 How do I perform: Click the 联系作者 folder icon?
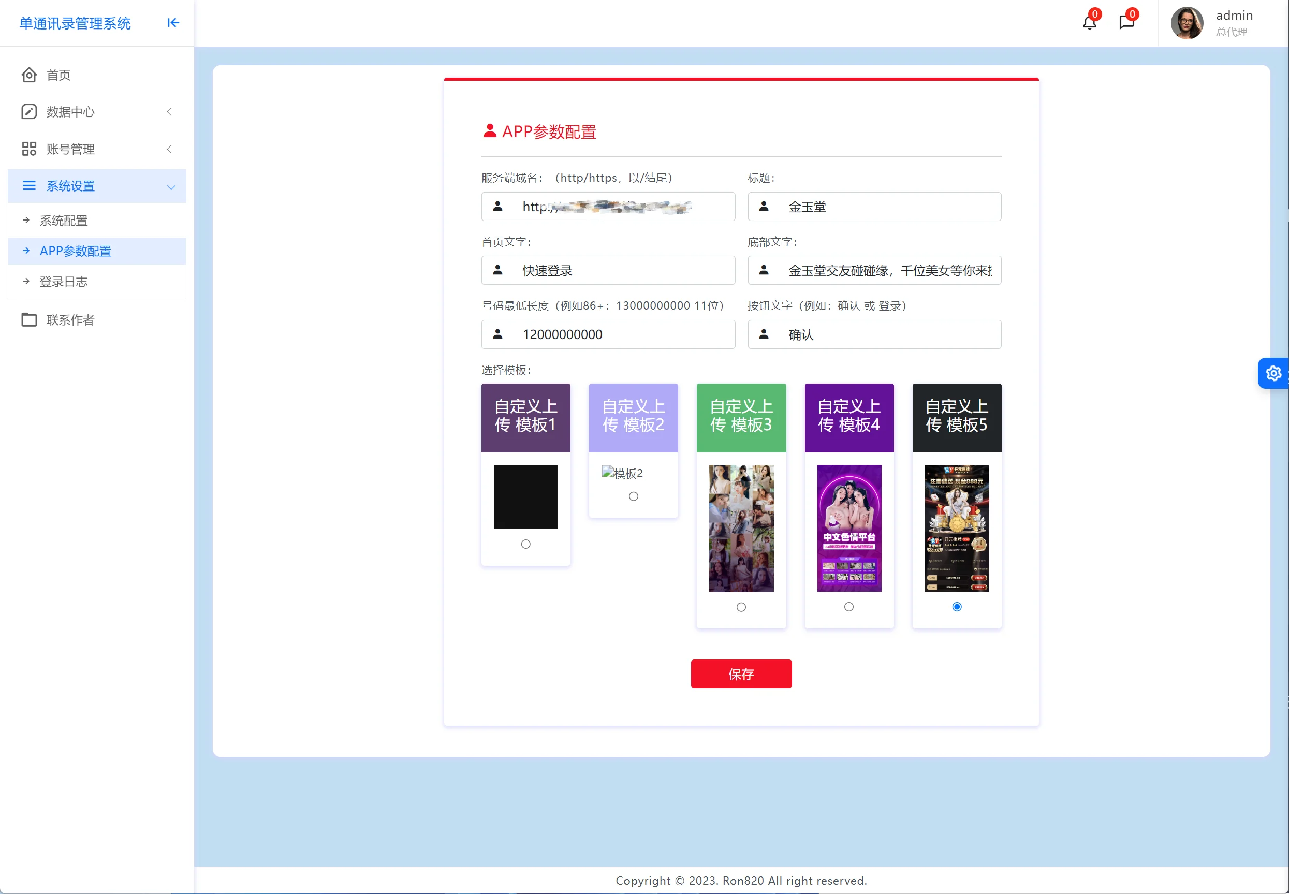click(x=29, y=320)
